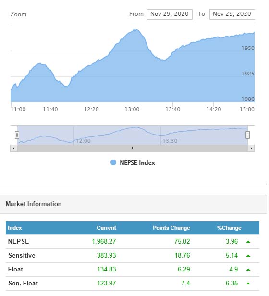
Task: Open the From date field
Action: click(x=170, y=14)
